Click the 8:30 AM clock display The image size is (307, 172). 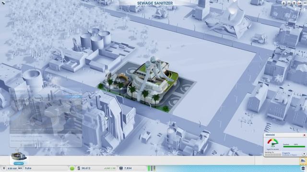pyautogui.click(x=12, y=168)
